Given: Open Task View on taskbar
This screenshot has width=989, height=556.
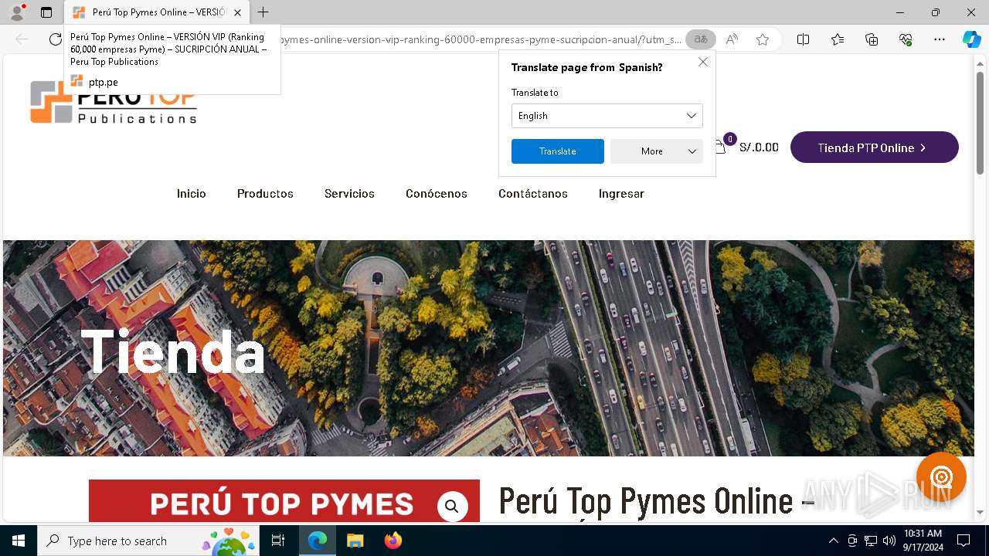Looking at the screenshot, I should [x=278, y=541].
